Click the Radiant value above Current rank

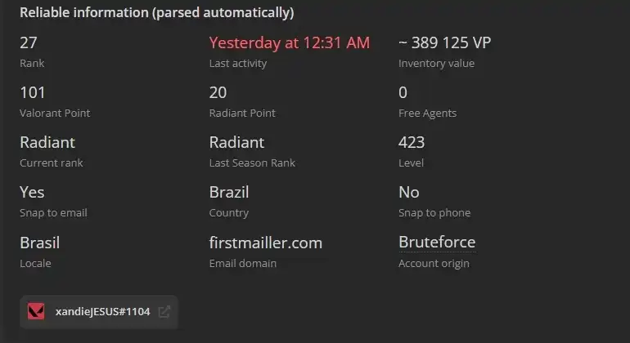47,142
